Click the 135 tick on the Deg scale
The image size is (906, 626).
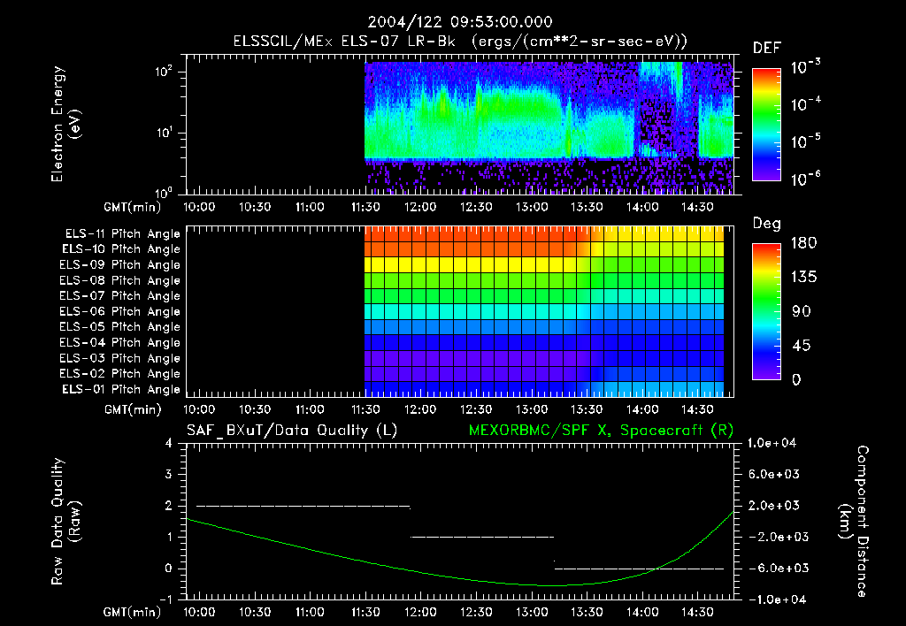pyautogui.click(x=803, y=278)
